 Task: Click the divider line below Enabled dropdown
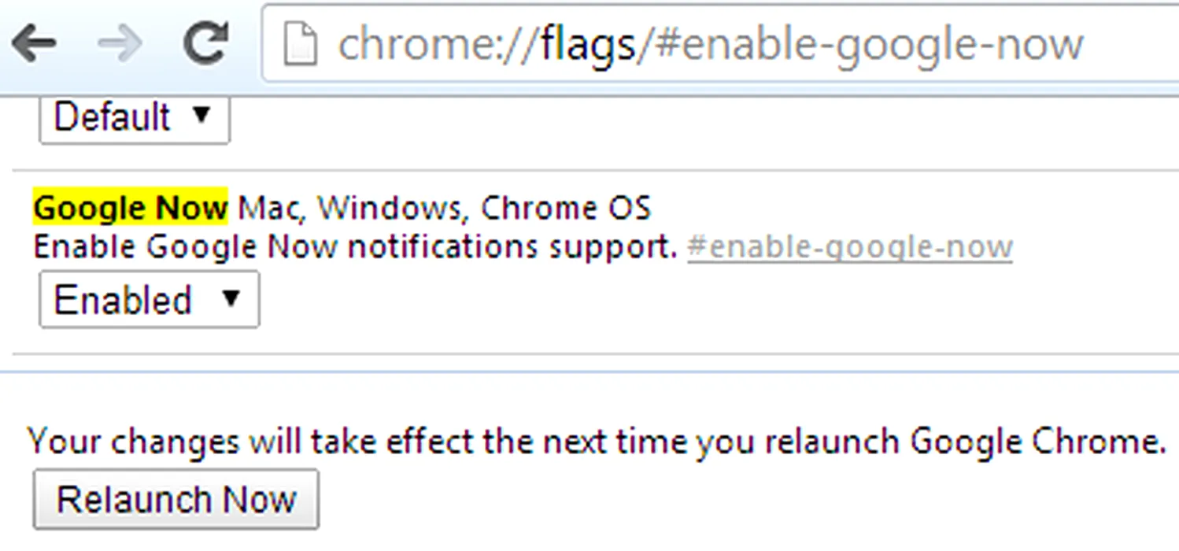(x=595, y=354)
